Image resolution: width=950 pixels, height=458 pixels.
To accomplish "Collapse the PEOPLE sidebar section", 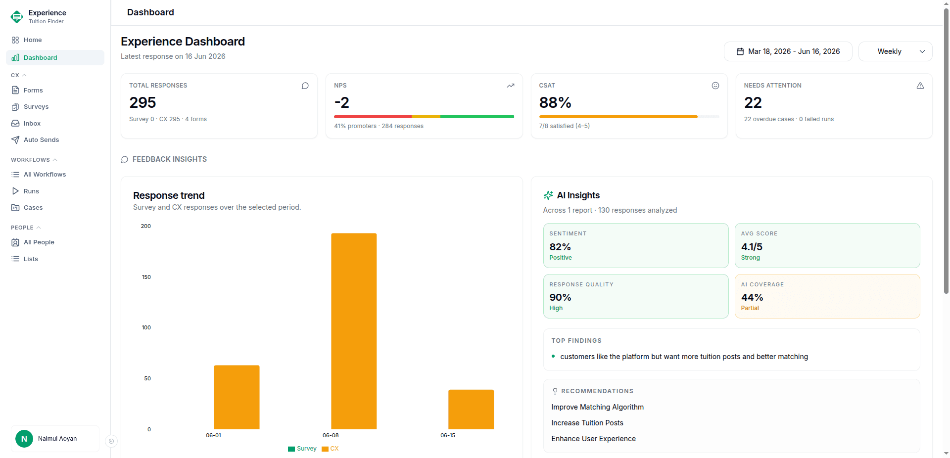I will 26,228.
